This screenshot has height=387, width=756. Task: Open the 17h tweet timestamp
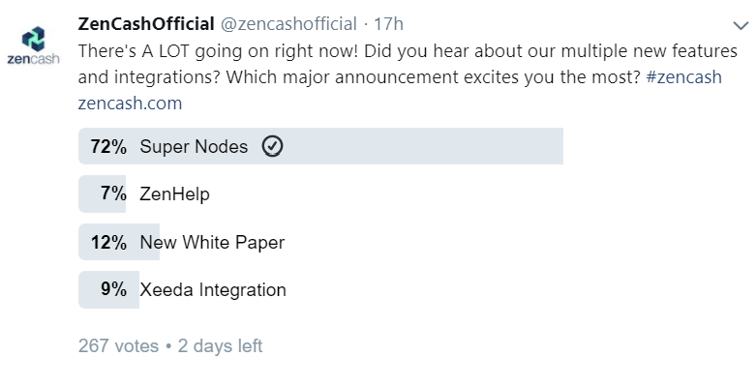388,24
